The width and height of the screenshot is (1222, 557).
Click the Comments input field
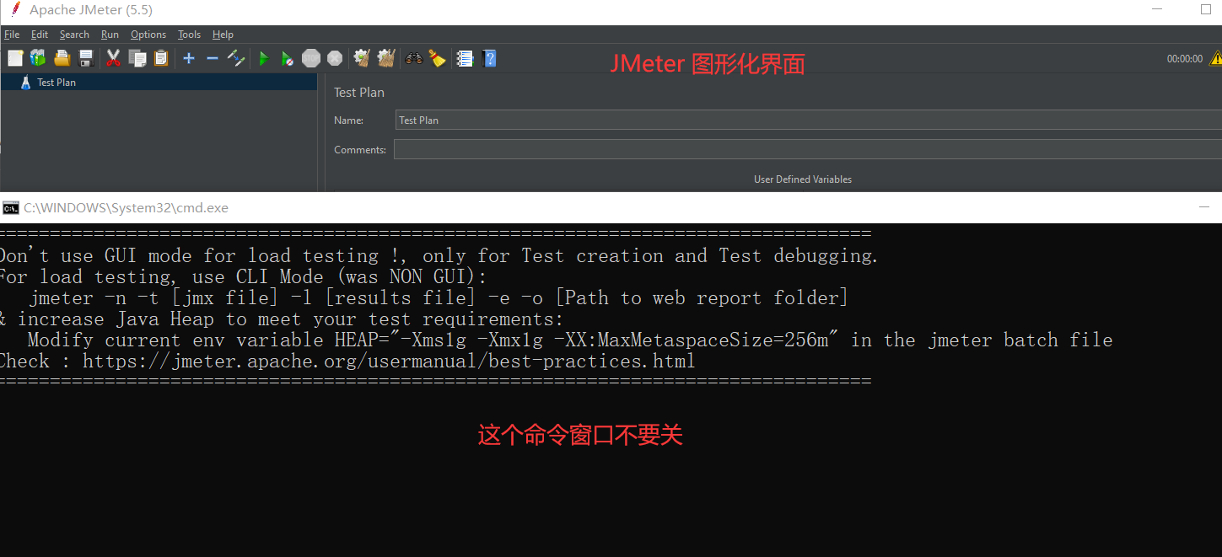[807, 149]
